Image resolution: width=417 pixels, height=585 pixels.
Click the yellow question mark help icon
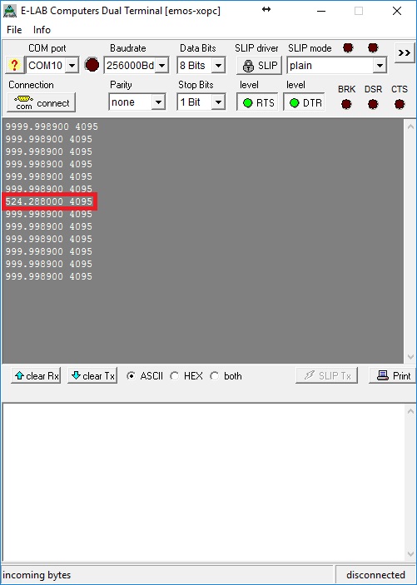coord(14,65)
